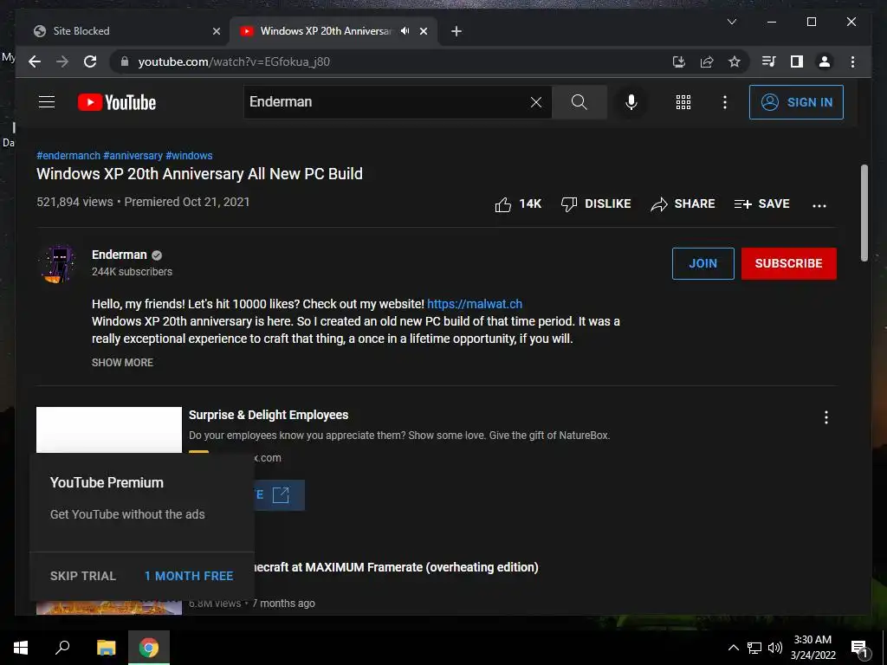Go to YouTube home via logo
This screenshot has width=887, height=665.
coord(117,102)
